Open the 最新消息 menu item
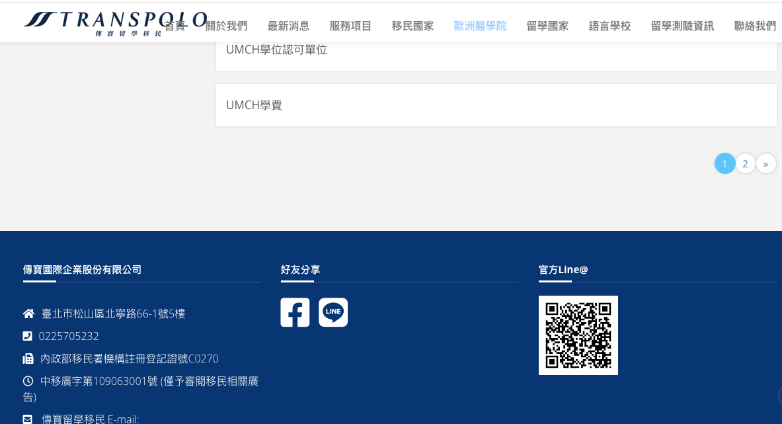The image size is (782, 424). [x=288, y=26]
